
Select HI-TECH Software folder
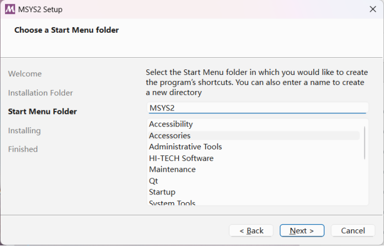pyautogui.click(x=254, y=158)
